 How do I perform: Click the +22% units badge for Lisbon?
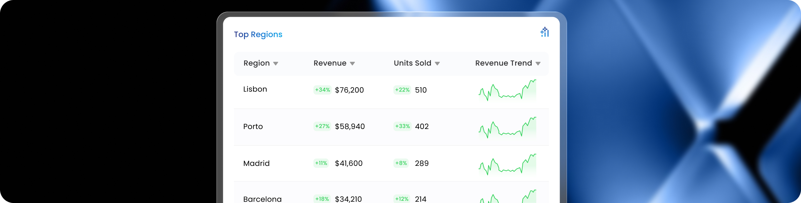coord(402,90)
